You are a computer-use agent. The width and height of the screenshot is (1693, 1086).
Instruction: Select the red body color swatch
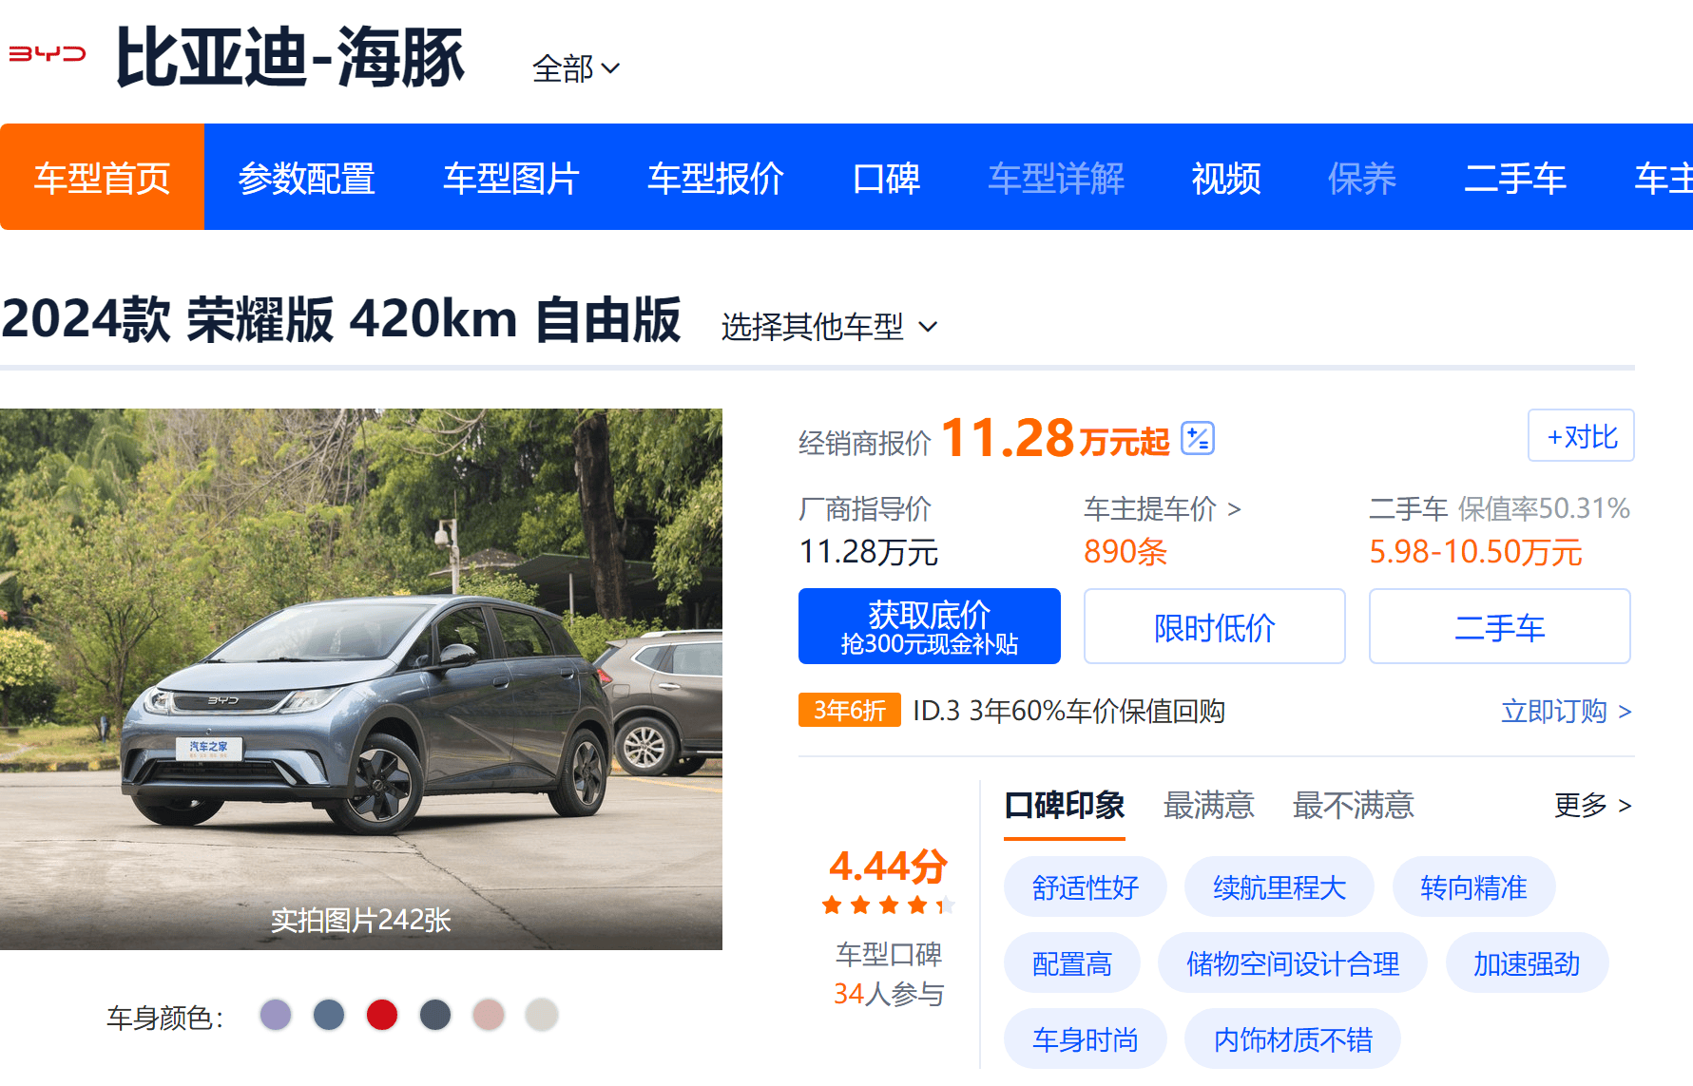382,1015
